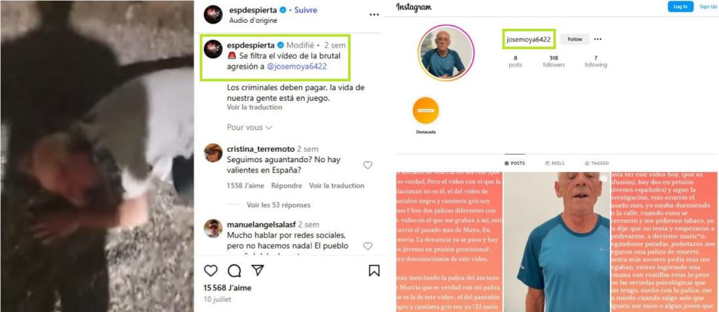Like manuelangelsalasf's comment heart
The image size is (719, 312).
368,246
